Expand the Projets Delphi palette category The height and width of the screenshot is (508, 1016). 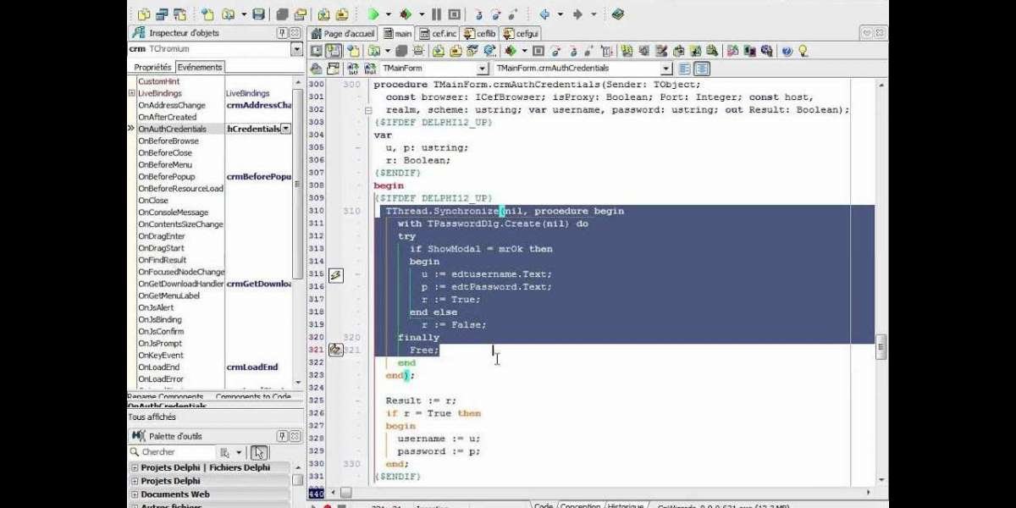(135, 481)
